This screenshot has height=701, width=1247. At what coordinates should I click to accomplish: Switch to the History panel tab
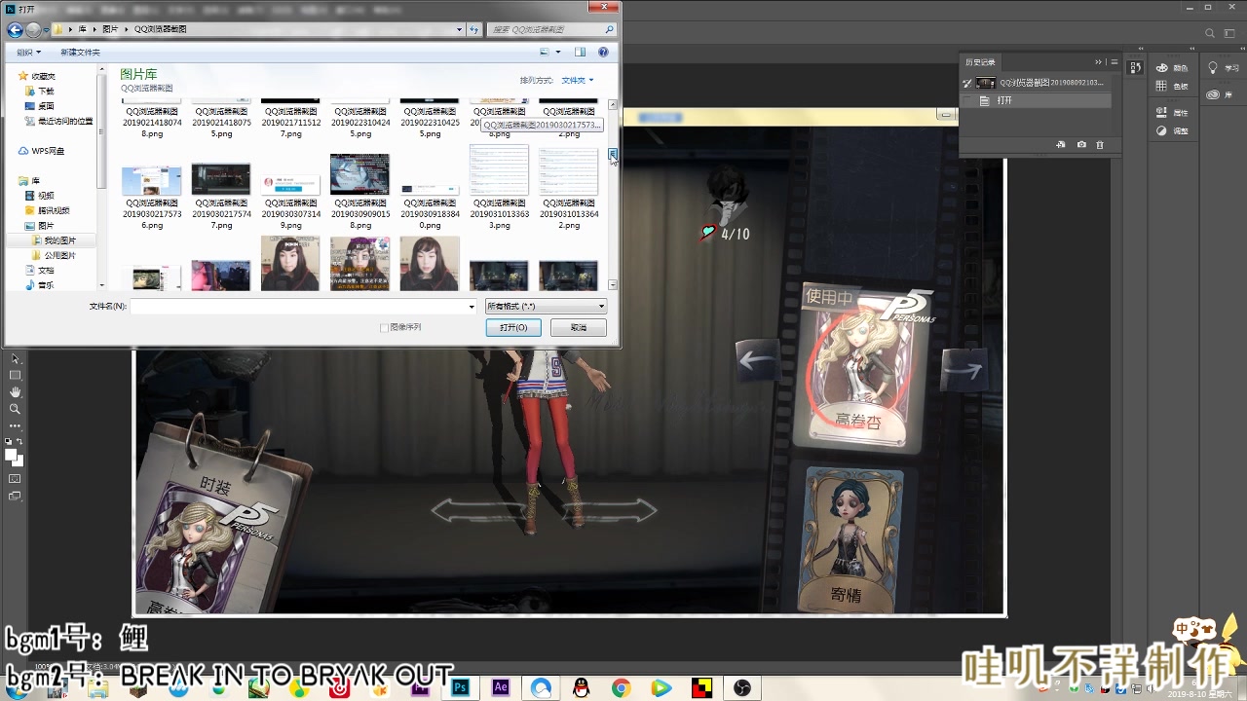tap(979, 62)
